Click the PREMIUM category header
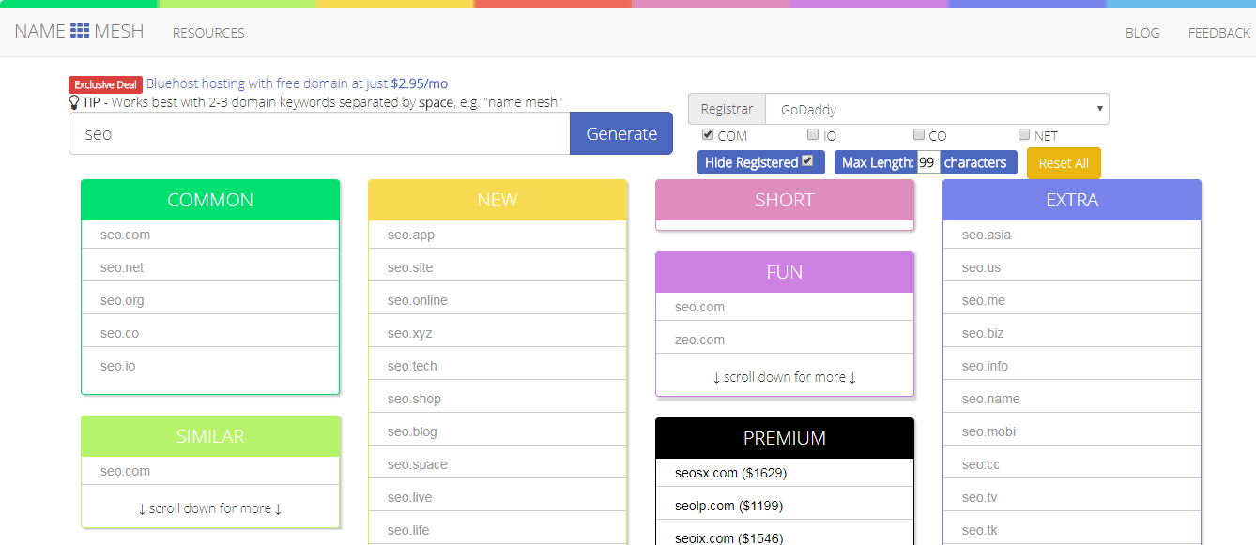This screenshot has height=545, width=1256. tap(785, 438)
